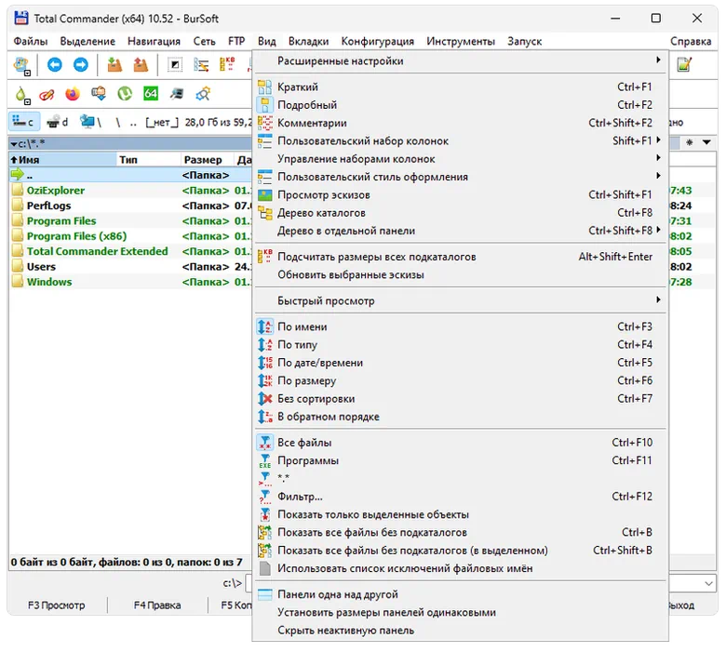This screenshot has height=651, width=726.
Task: Click the notepad icon at toolbar right edge
Action: (x=684, y=65)
